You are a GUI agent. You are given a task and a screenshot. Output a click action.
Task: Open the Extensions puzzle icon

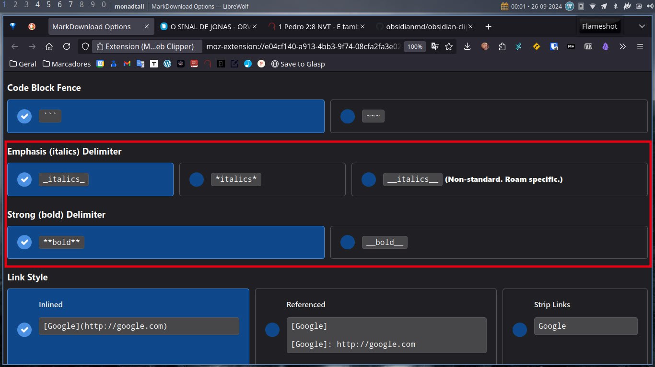pyautogui.click(x=502, y=46)
